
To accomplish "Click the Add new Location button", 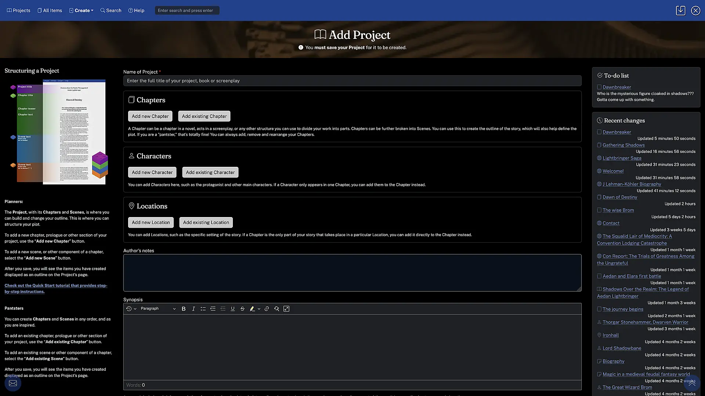I will (151, 223).
